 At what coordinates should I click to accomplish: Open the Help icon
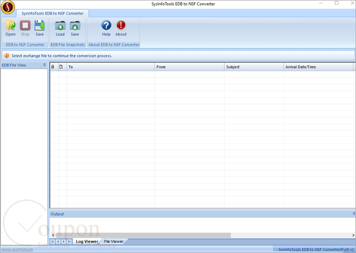point(106,28)
